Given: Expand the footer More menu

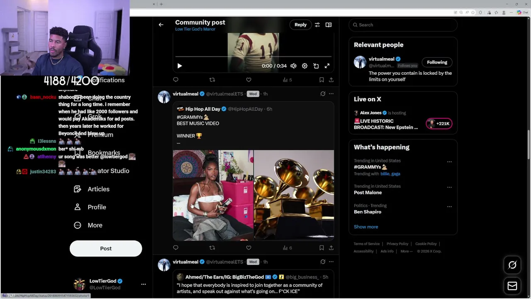Looking at the screenshot, I should pos(407,251).
